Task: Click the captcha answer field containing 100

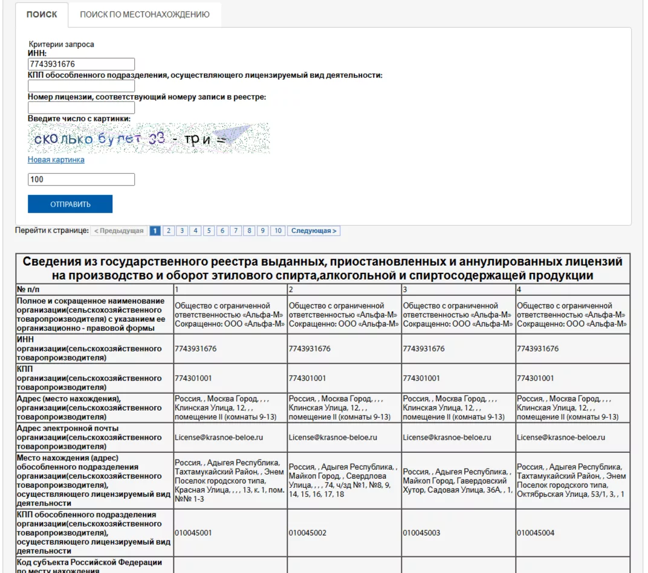Action: [81, 179]
